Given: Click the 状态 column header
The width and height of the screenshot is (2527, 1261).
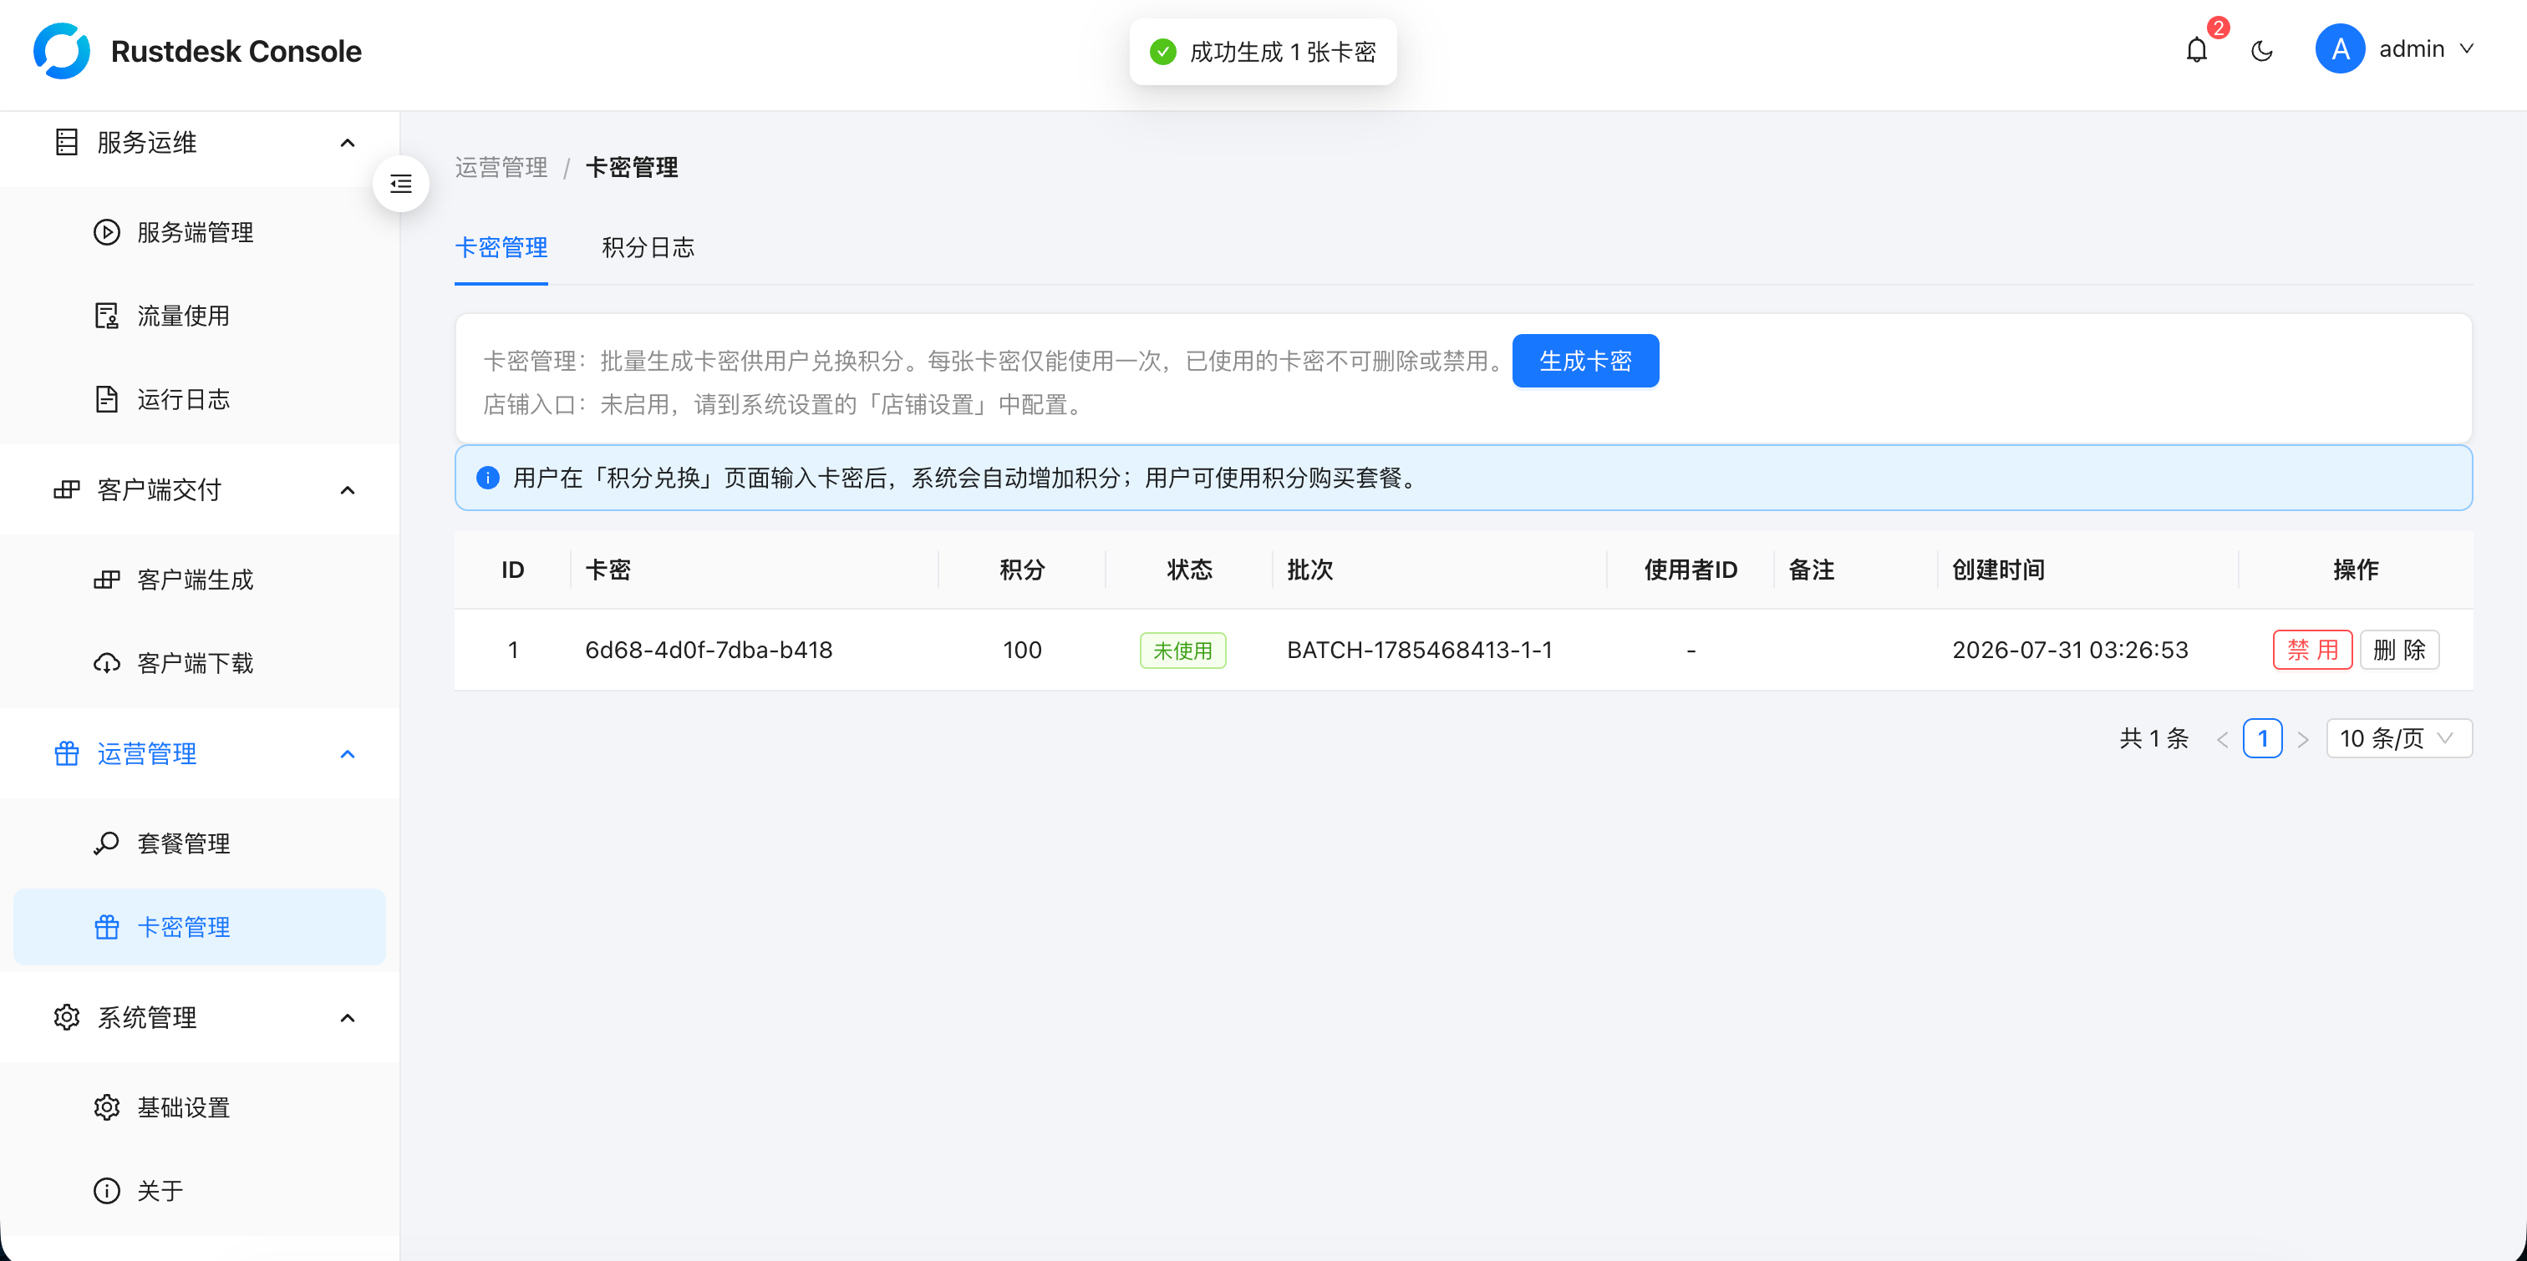Looking at the screenshot, I should (1189, 570).
